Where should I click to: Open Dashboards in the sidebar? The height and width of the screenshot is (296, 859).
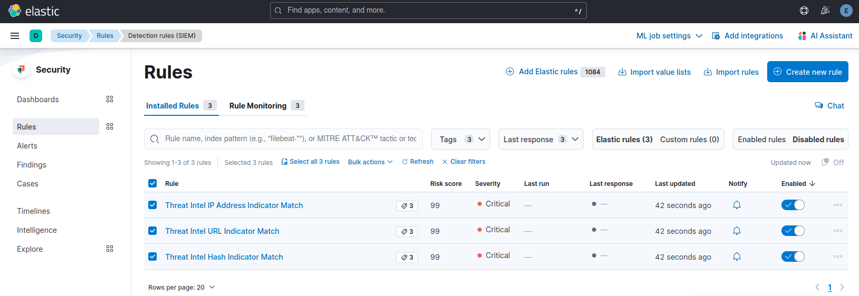[x=38, y=100]
